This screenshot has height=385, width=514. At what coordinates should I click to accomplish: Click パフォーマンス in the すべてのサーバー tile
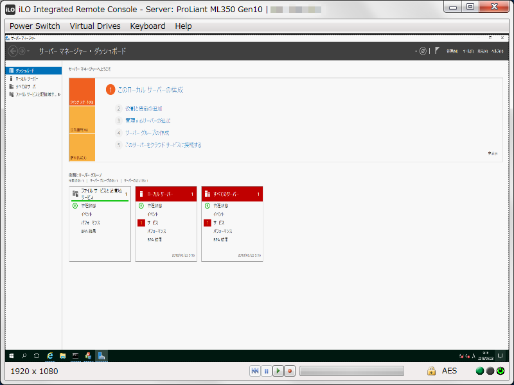point(223,231)
